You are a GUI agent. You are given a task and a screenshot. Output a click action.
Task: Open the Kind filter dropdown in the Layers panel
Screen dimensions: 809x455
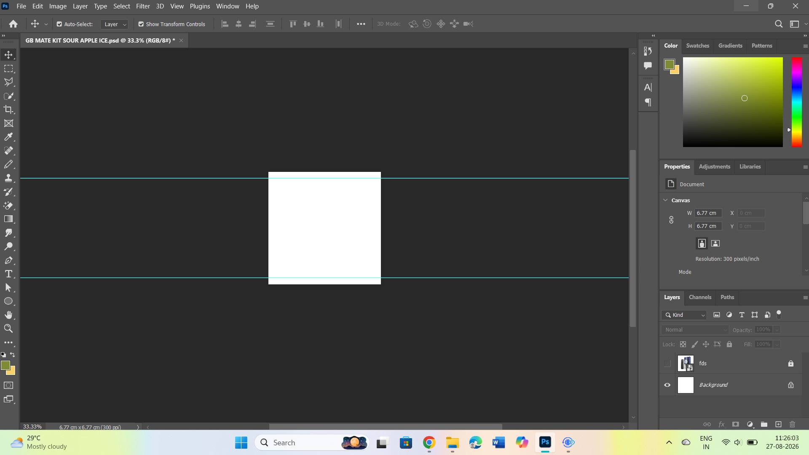[x=684, y=315]
